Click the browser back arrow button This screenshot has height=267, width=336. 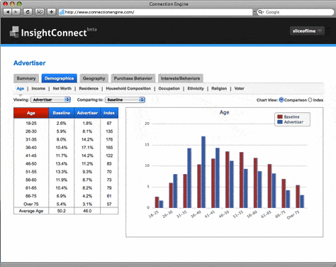(8, 12)
